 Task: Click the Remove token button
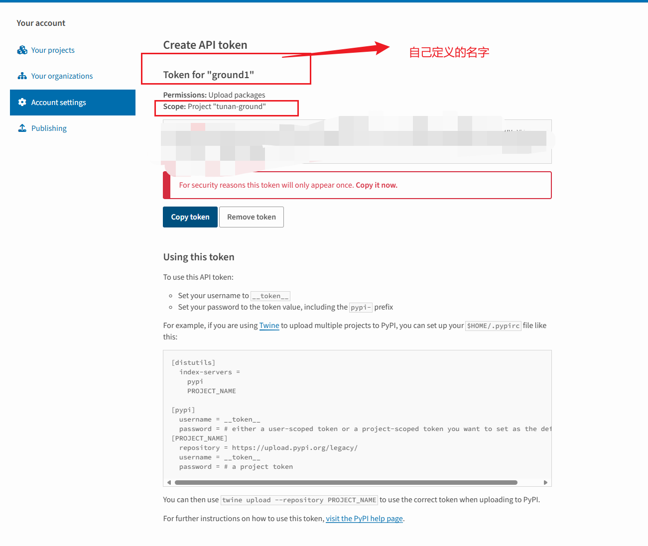point(251,217)
